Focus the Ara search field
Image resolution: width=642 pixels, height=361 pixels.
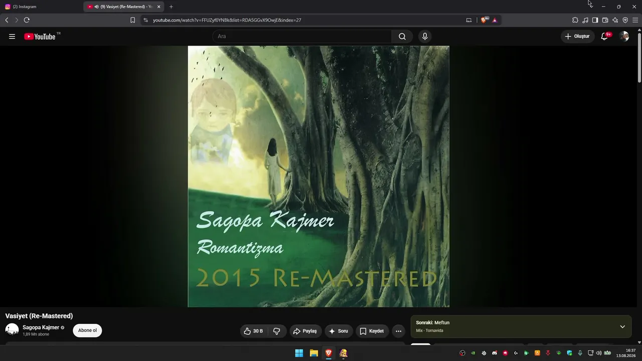point(302,36)
